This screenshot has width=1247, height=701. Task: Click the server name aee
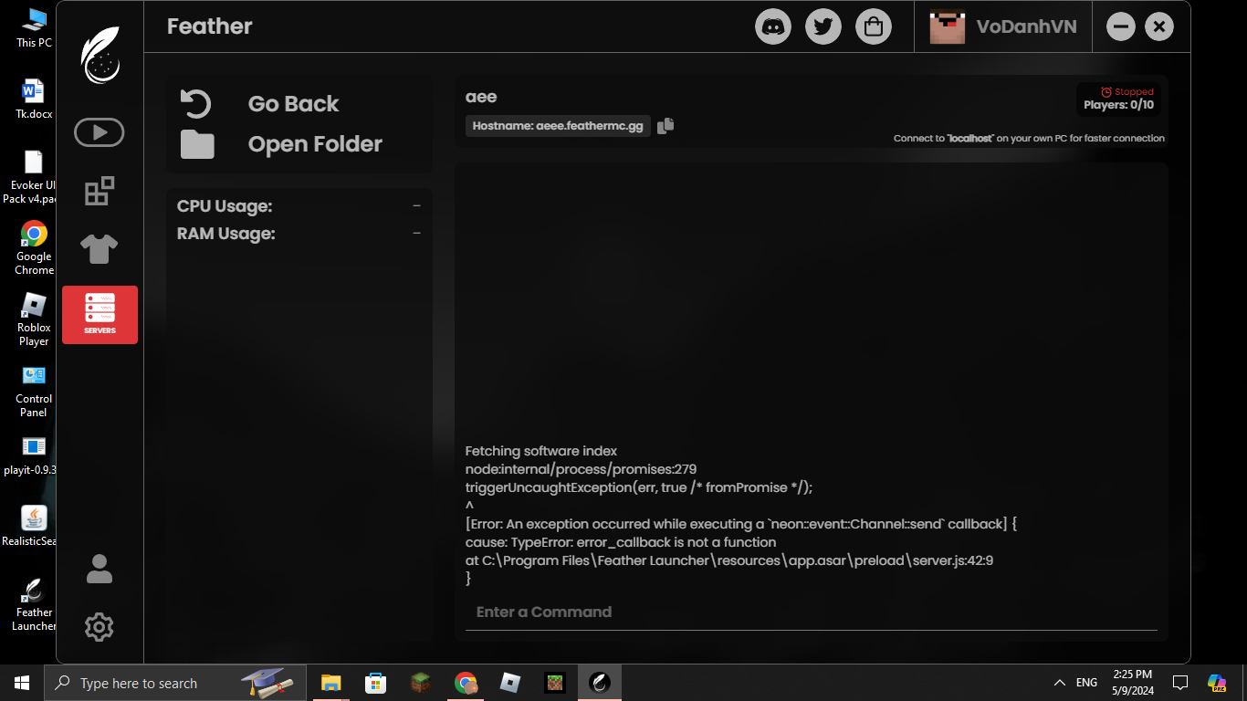click(x=481, y=97)
